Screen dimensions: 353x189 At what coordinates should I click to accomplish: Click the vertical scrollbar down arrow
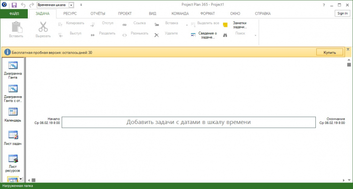point(349,180)
